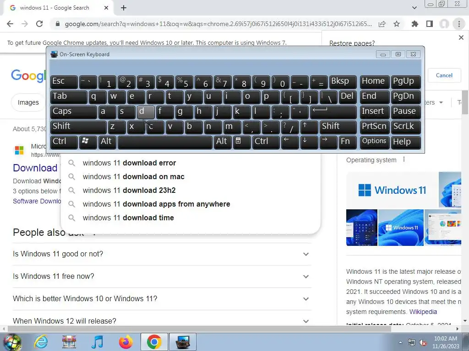Click the context menu key on keyboard
The image size is (469, 351).
(x=242, y=142)
